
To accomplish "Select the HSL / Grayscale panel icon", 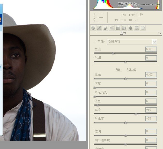I will (x=112, y=28).
